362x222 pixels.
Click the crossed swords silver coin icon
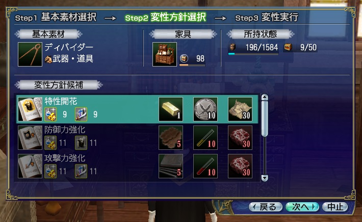205,109
